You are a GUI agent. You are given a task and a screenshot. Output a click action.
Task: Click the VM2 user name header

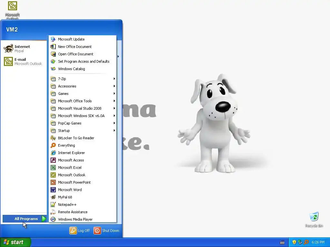coord(12,29)
